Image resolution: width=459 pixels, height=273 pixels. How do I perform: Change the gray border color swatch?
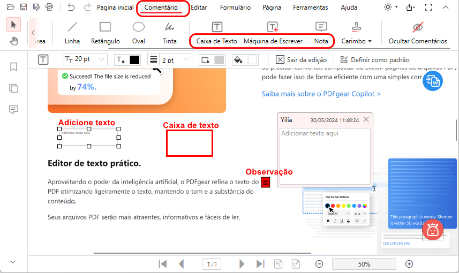(219, 60)
